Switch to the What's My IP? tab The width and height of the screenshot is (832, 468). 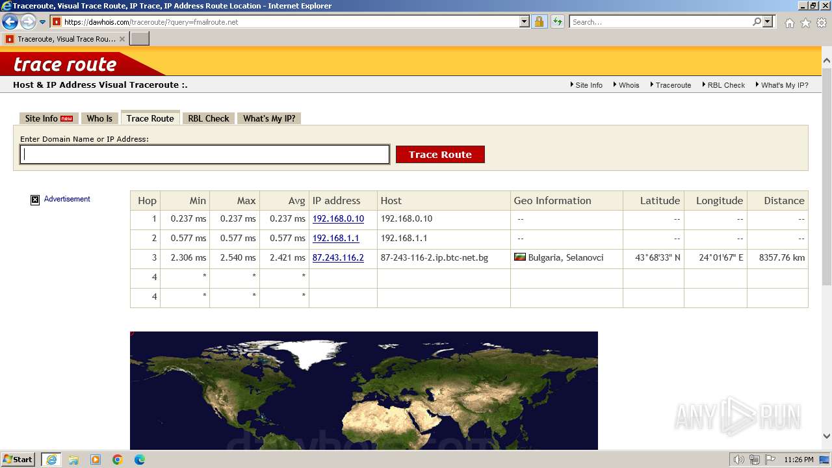click(269, 118)
